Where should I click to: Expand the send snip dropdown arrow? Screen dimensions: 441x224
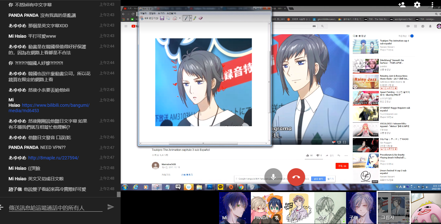(180, 18)
